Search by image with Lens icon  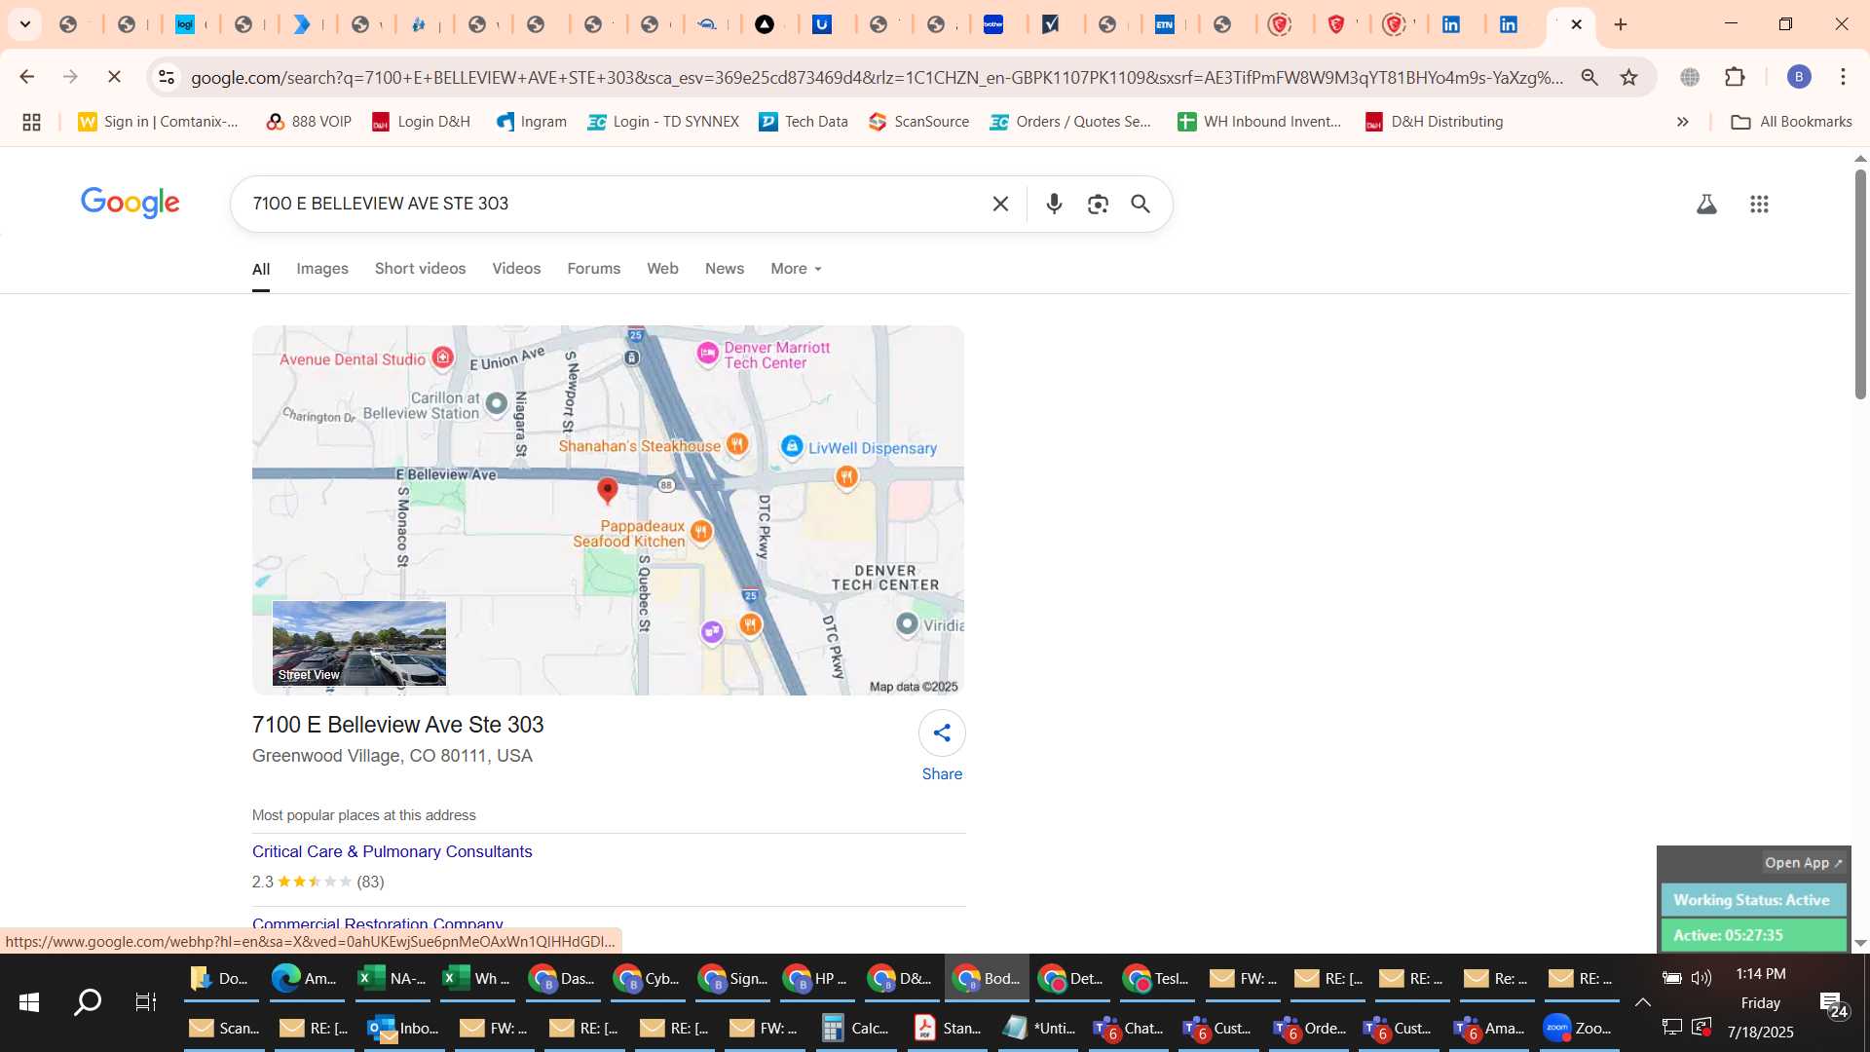pos(1098,204)
